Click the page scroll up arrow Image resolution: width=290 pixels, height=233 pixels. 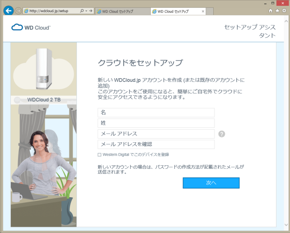[286, 21]
